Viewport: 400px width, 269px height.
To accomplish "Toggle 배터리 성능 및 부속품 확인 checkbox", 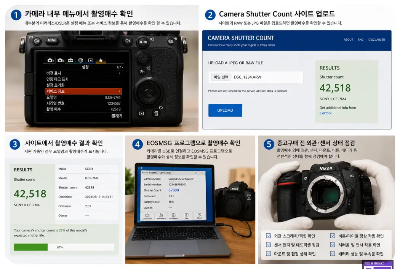I will click(x=333, y=253).
